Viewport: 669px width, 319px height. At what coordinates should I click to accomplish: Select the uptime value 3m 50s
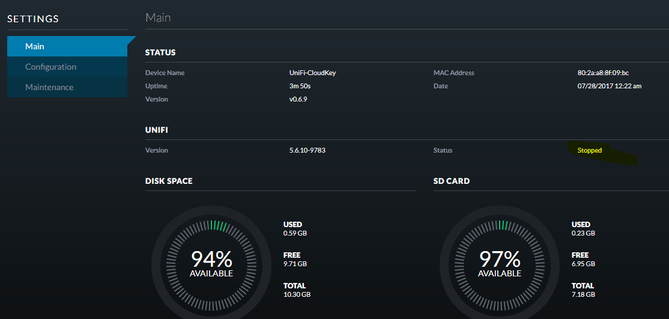[300, 86]
